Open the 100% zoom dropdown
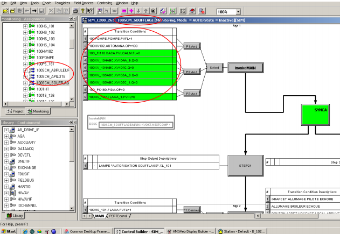340x234 pixels. pos(238,12)
